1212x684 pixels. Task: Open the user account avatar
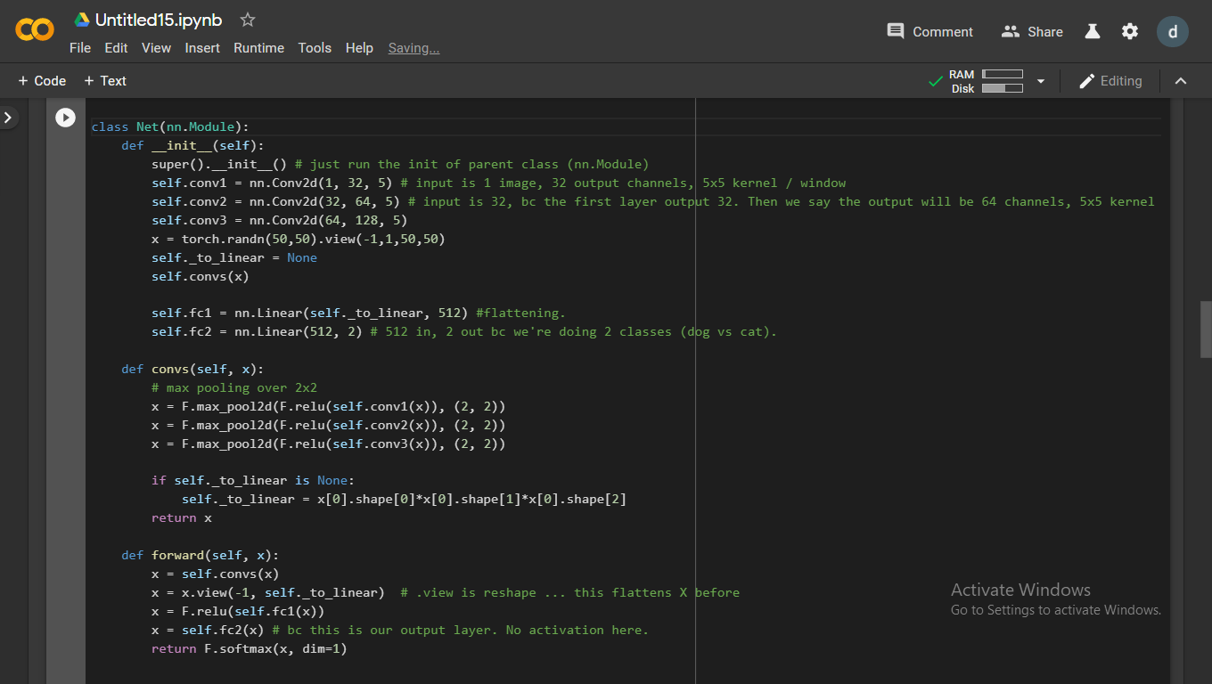click(x=1172, y=31)
